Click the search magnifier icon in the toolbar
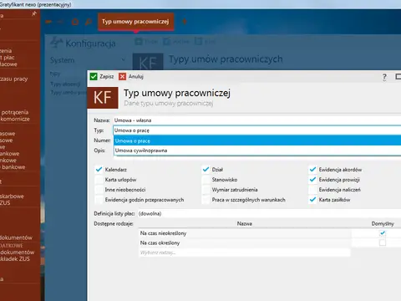Viewport: 401px width, 301px height. coord(89,22)
